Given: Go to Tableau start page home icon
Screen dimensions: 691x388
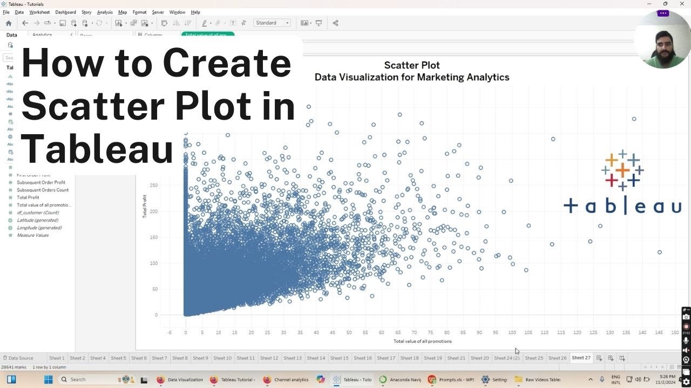Looking at the screenshot, I should 8,23.
